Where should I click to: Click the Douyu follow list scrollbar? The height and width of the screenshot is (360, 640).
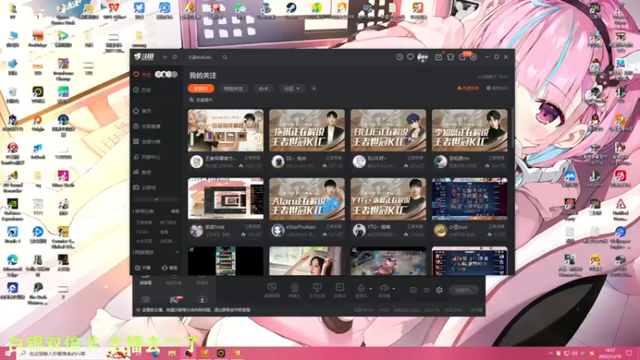512,129
